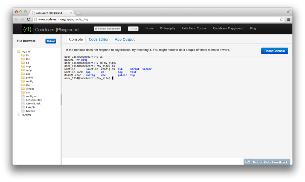This screenshot has height=182, width=305.
Task: Open a new browser tab
Action: 78,13
